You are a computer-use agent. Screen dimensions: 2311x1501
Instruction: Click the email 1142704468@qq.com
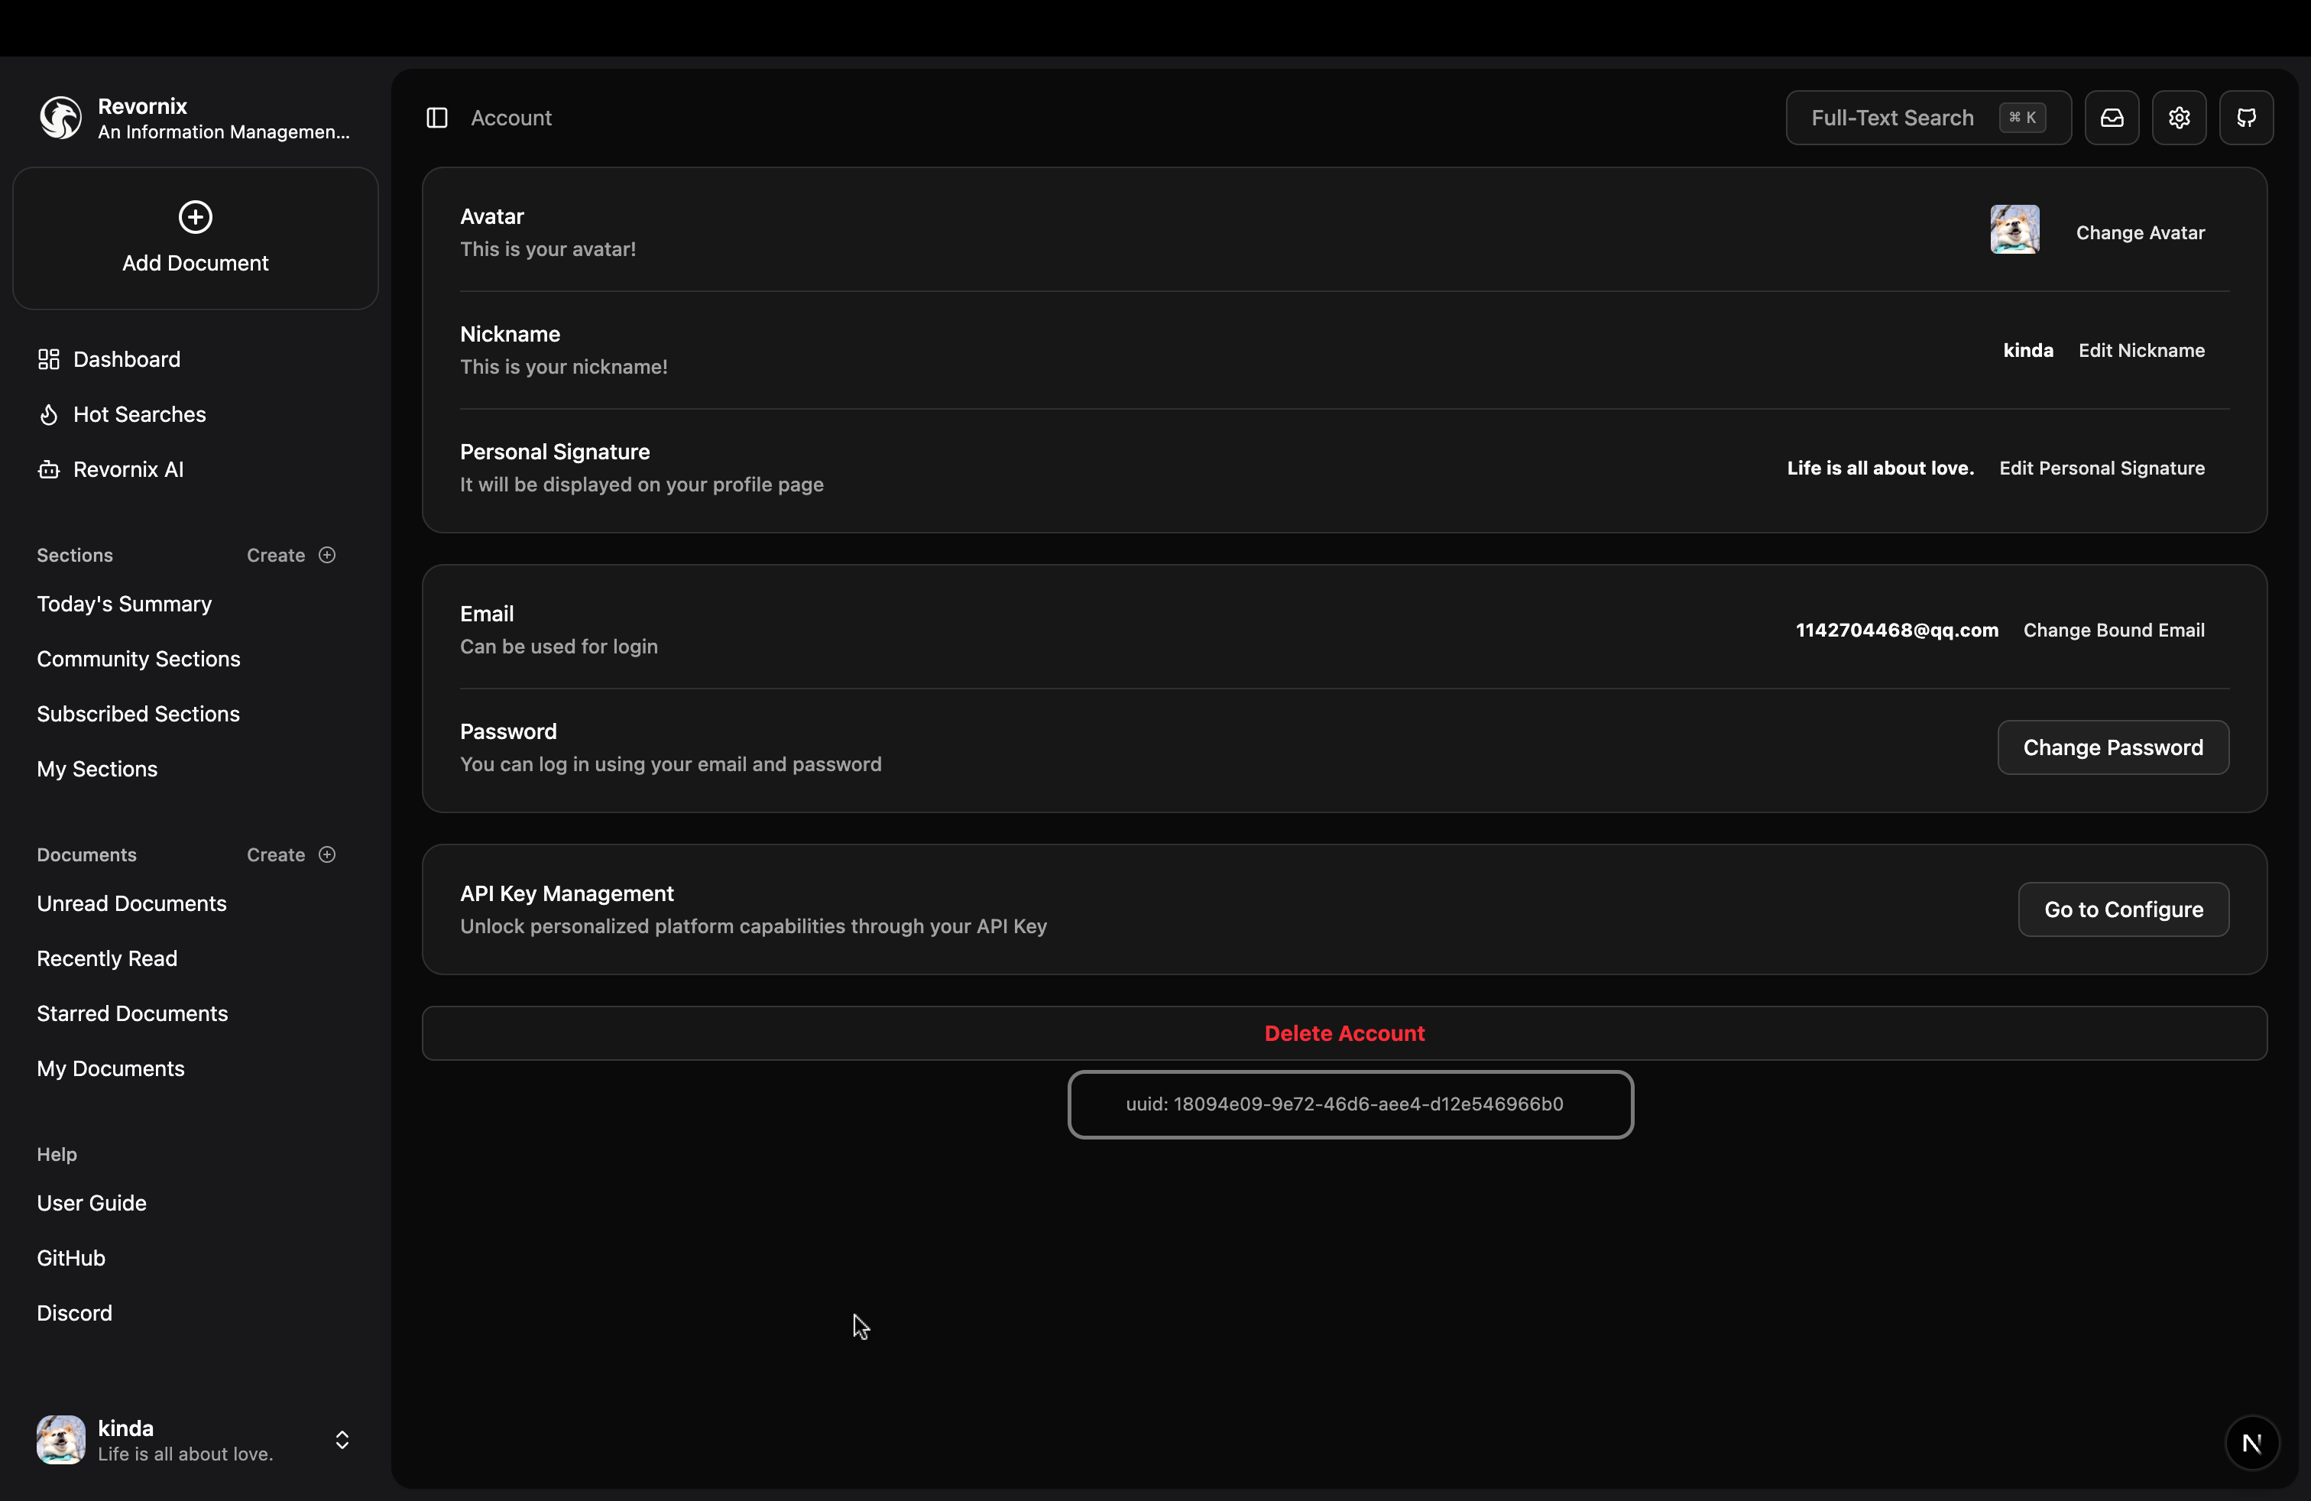(1896, 630)
